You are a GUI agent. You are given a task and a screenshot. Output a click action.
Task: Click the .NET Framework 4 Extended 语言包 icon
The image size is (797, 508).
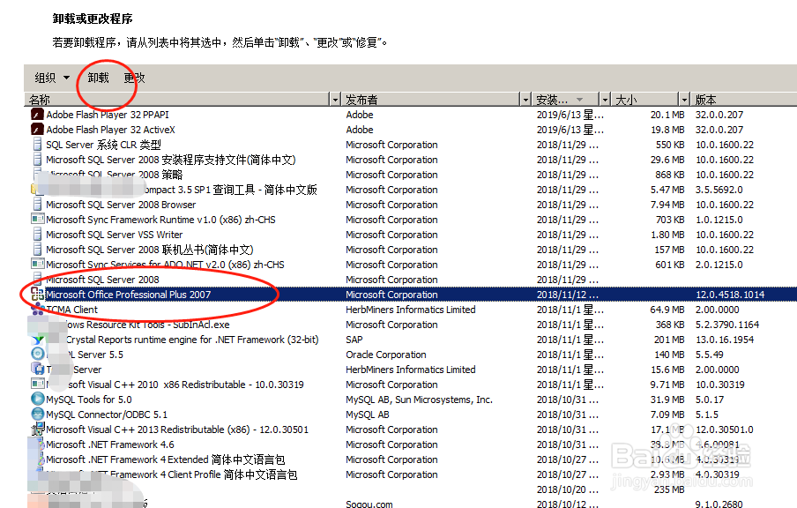pos(41,459)
